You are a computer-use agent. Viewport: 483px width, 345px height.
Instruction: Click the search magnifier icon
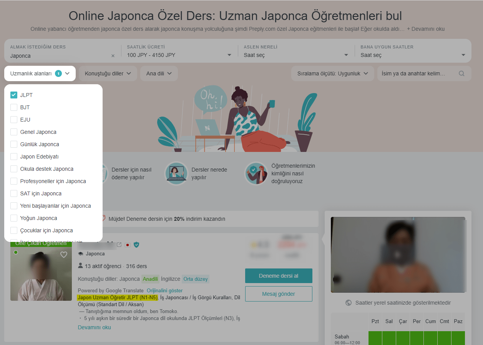click(462, 73)
